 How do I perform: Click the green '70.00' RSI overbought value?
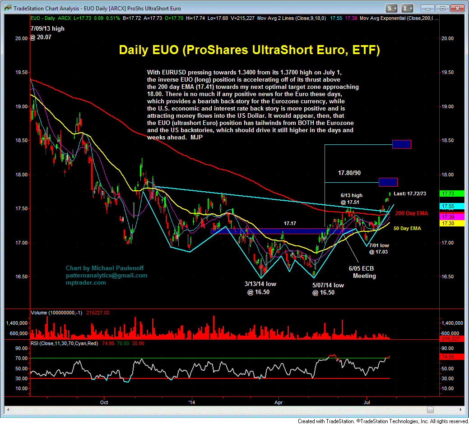pos(123,343)
